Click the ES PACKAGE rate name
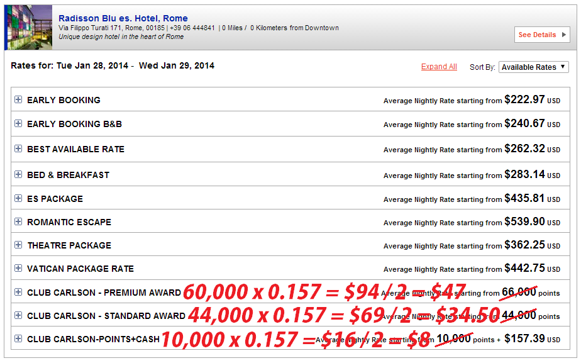This screenshot has height=363, width=581. point(55,199)
